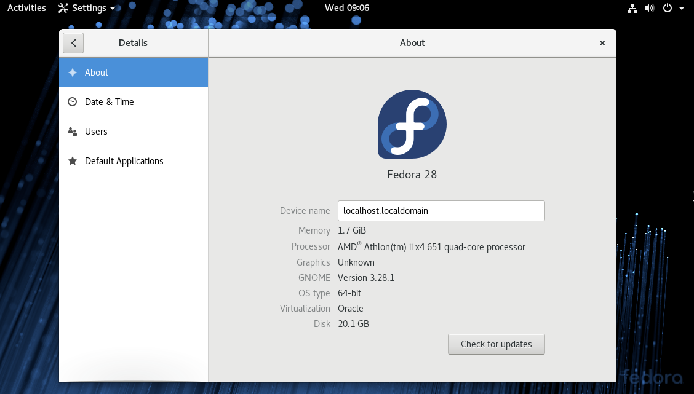The image size is (694, 394).
Task: Go back using the Details back arrow
Action: point(73,43)
